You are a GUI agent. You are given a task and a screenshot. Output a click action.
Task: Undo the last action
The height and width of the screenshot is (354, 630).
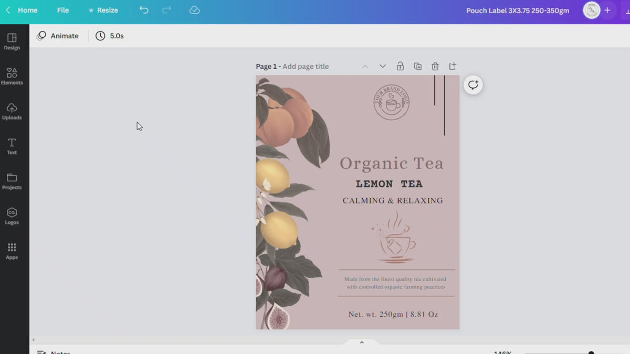(144, 10)
